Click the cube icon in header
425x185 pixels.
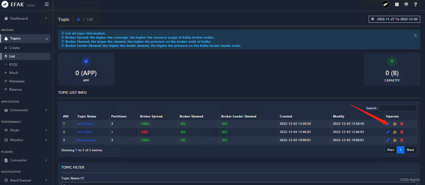pos(406,4)
